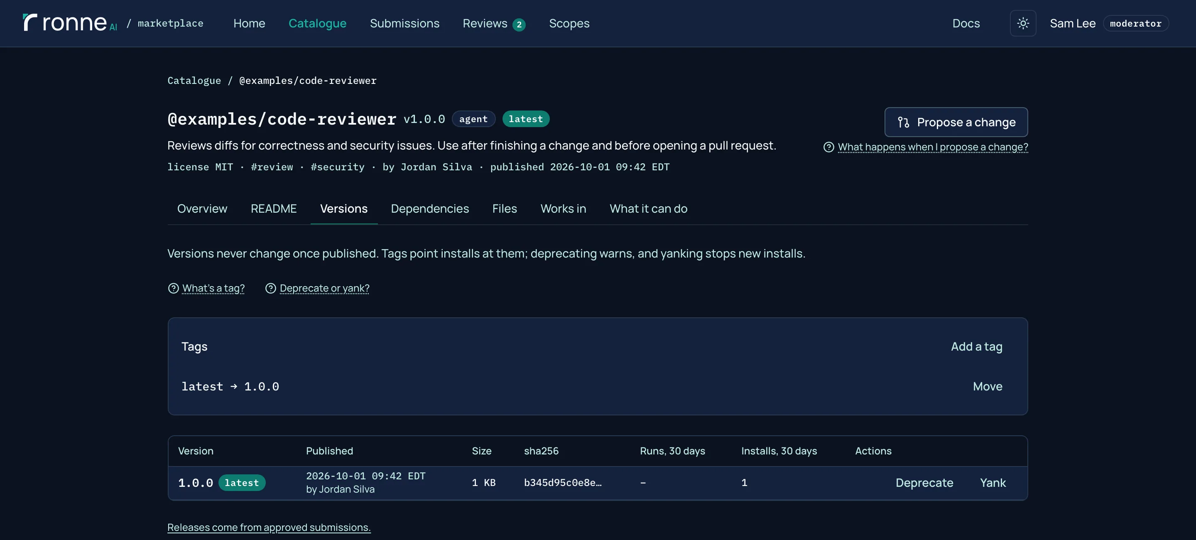1196x540 pixels.
Task: Toggle the light theme sun icon
Action: pyautogui.click(x=1023, y=23)
